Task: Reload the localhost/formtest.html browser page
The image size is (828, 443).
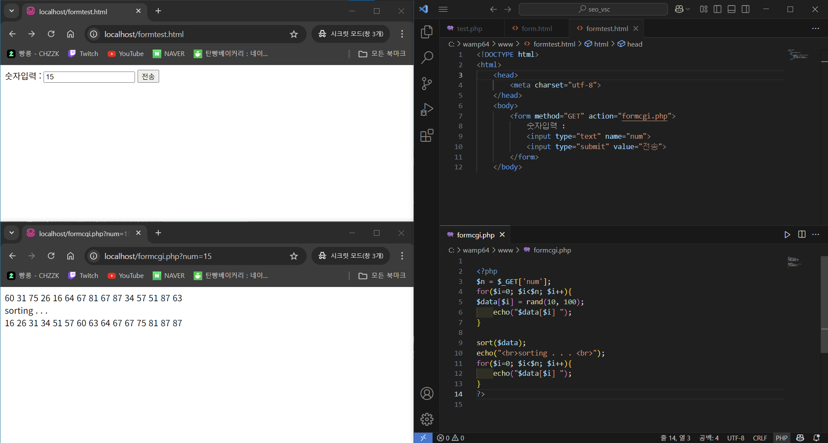Action: click(51, 34)
